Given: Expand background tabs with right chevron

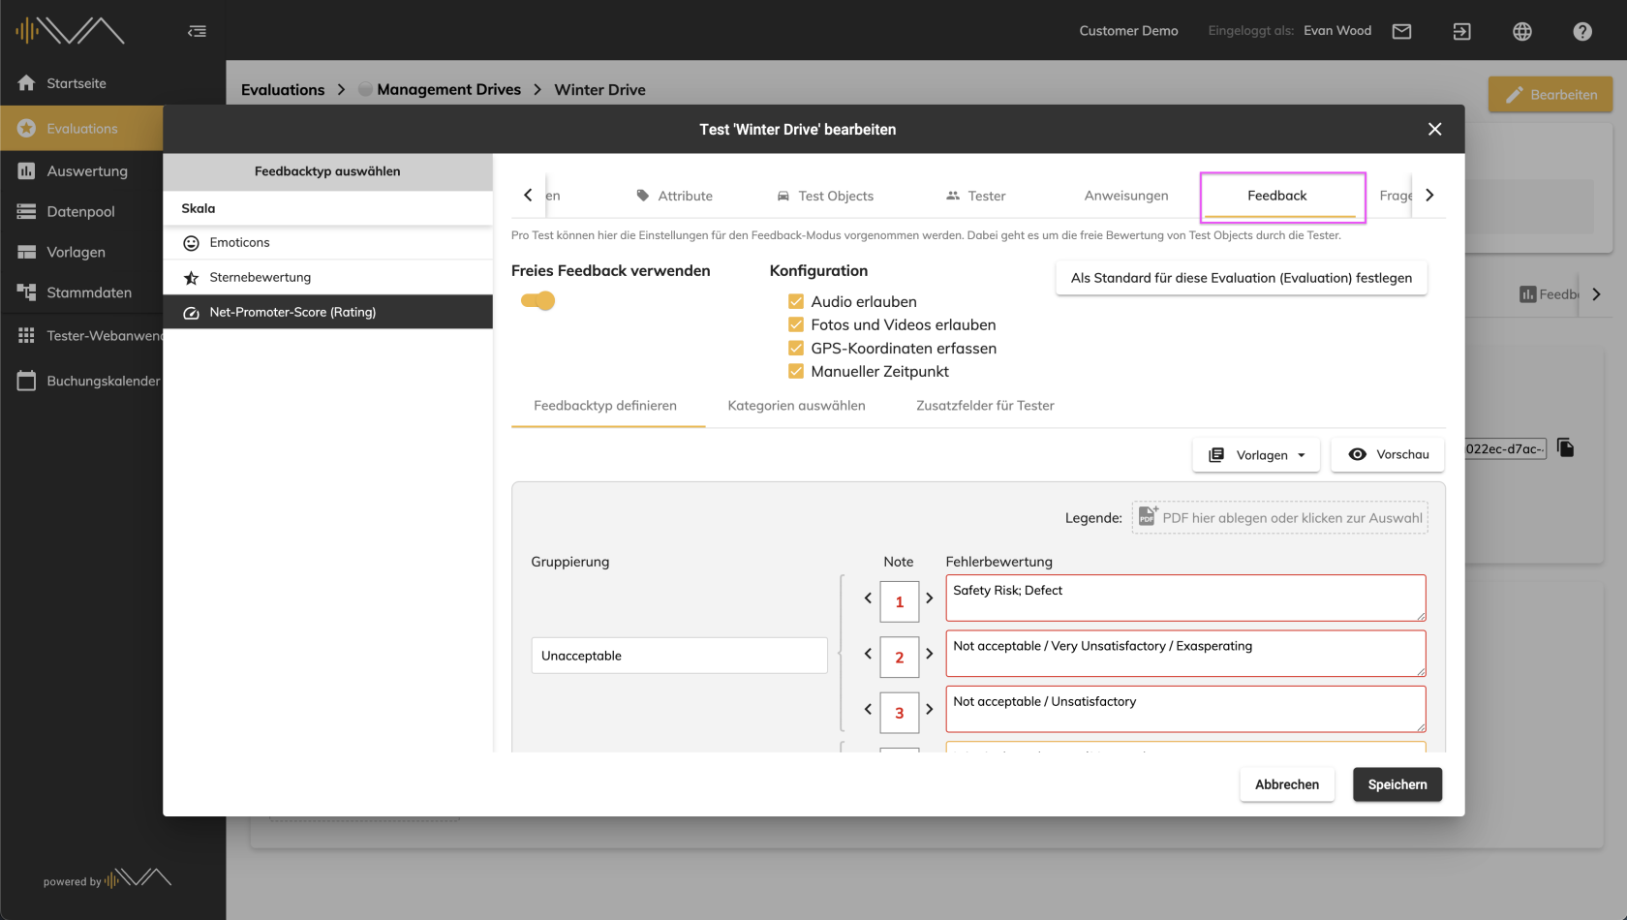Looking at the screenshot, I should pos(1596,294).
